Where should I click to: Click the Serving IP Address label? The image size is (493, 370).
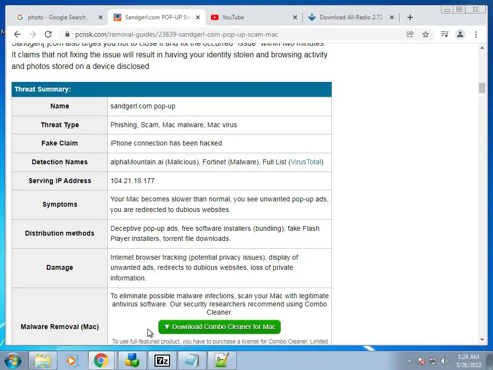(60, 181)
